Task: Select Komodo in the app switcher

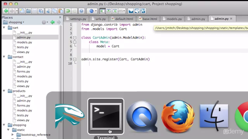Action: coord(70,116)
